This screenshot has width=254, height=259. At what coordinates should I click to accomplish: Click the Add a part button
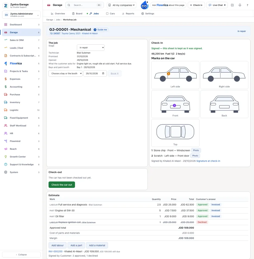pyautogui.click(x=76, y=245)
